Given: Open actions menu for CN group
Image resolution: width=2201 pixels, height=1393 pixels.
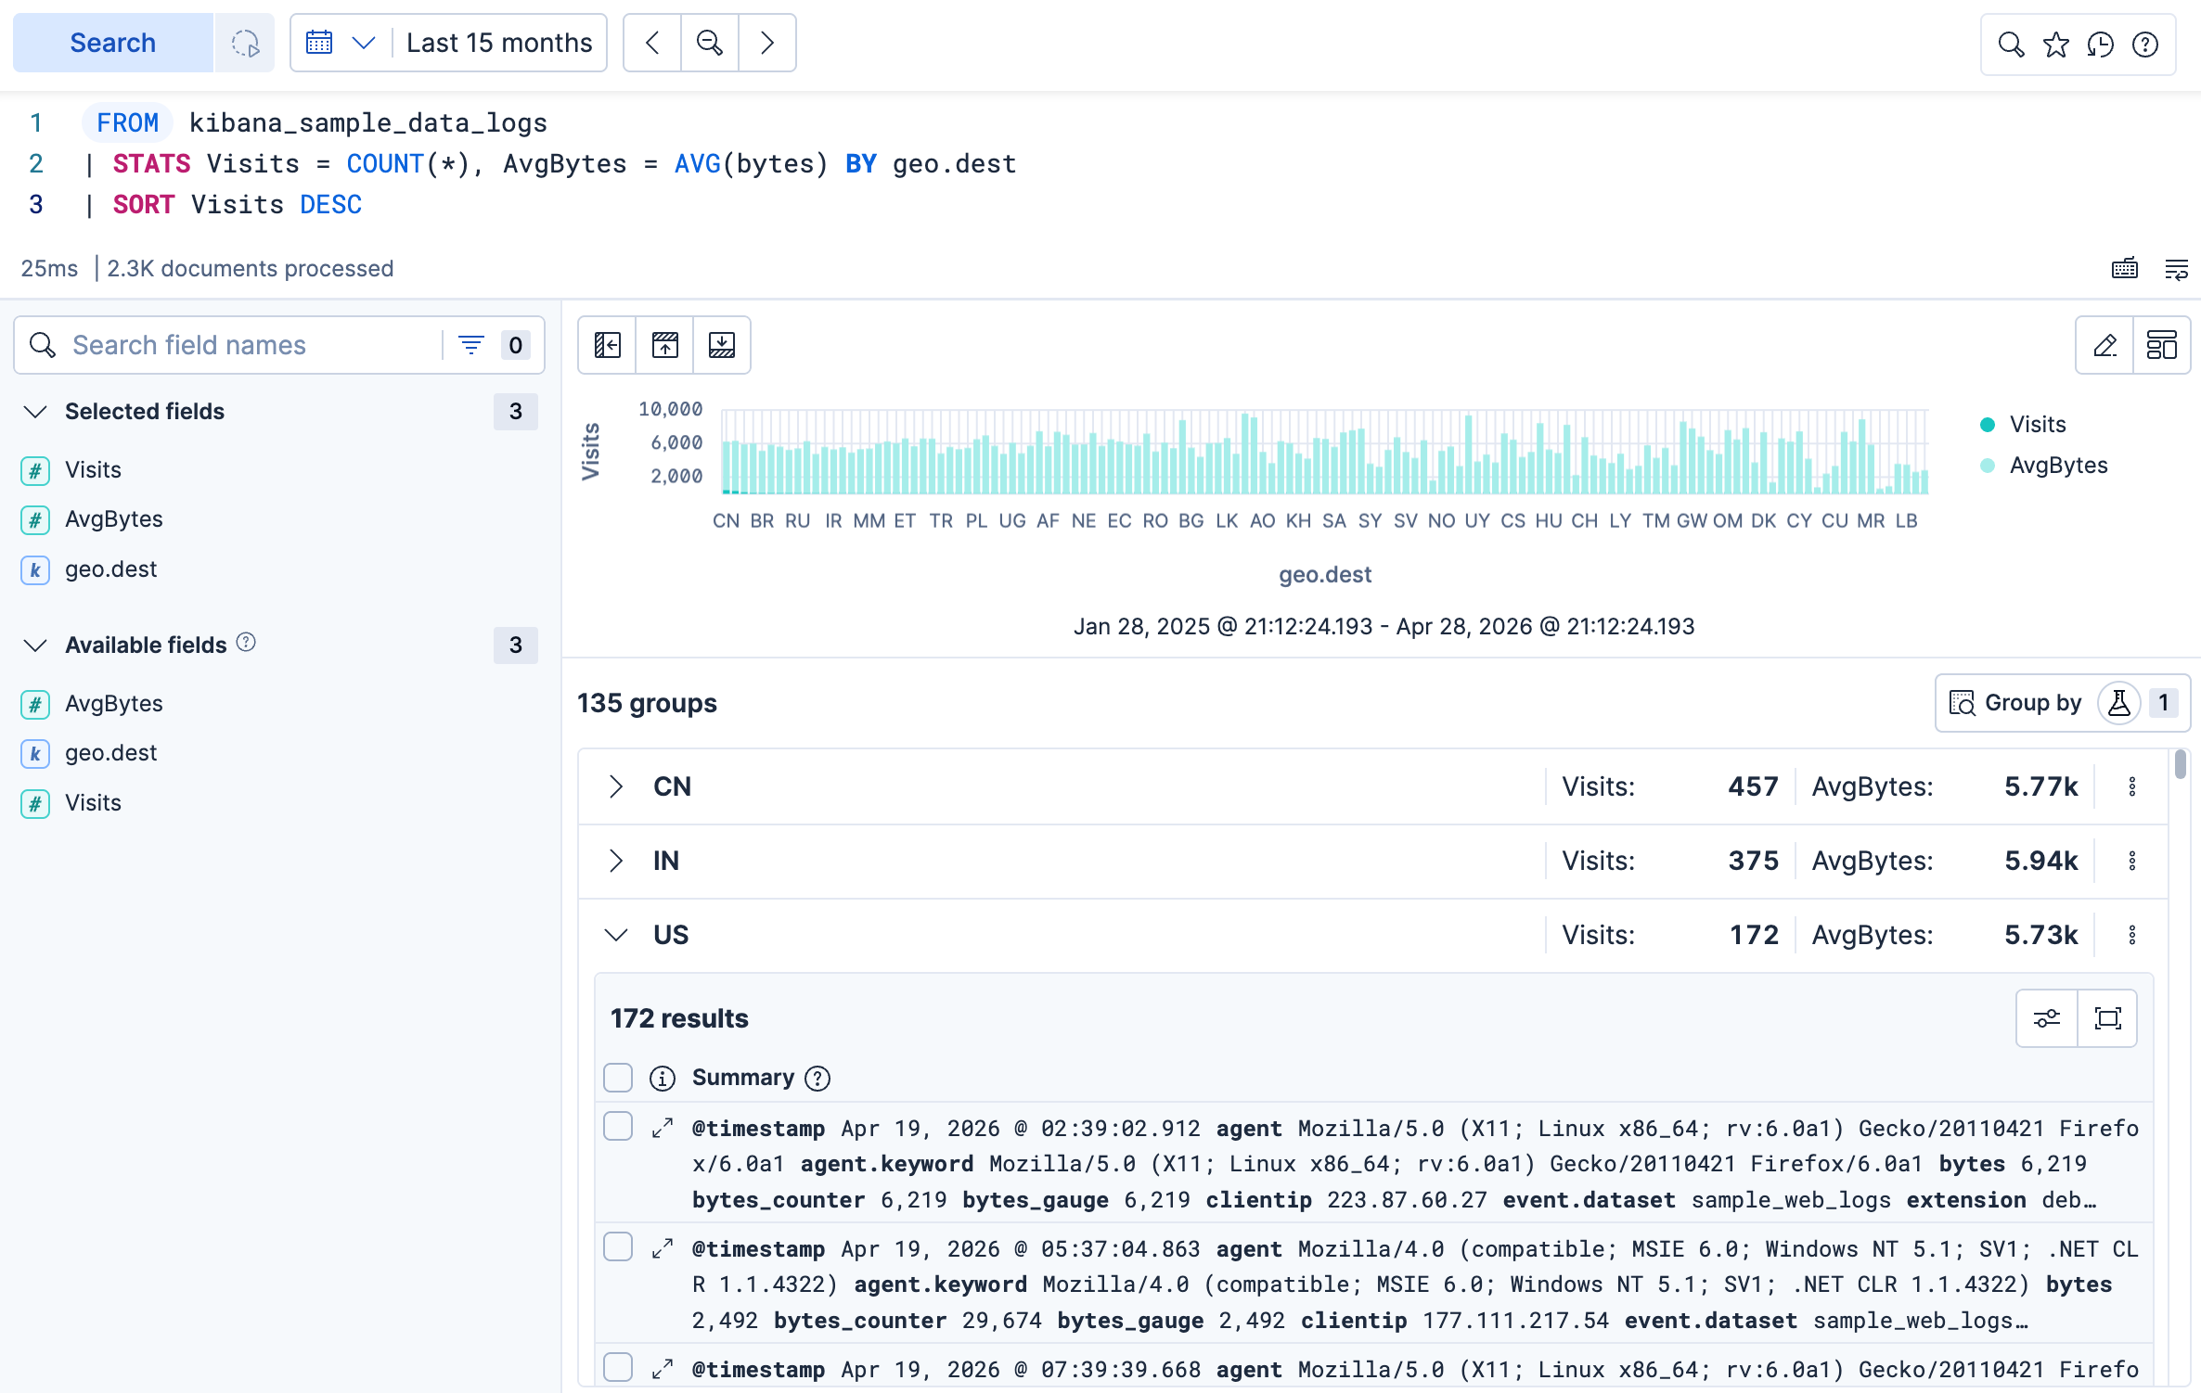Looking at the screenshot, I should [2132, 787].
